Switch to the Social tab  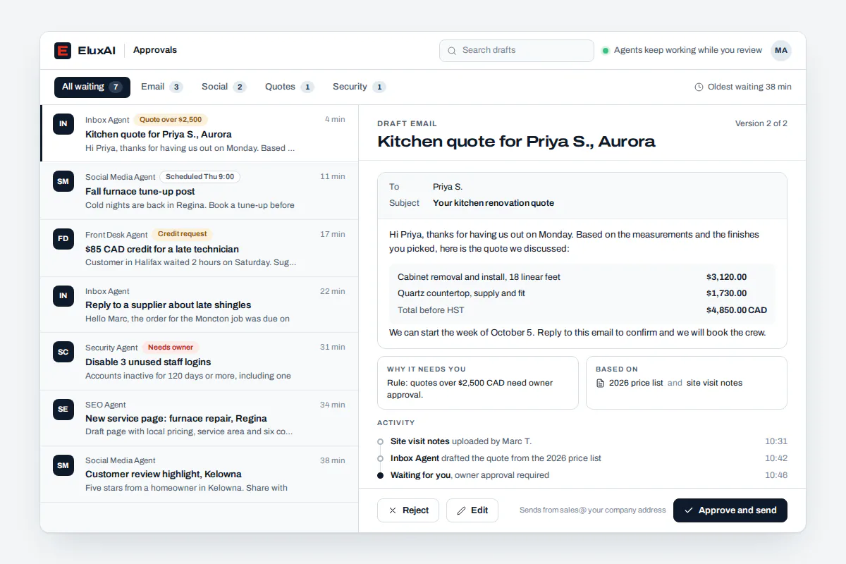(223, 87)
